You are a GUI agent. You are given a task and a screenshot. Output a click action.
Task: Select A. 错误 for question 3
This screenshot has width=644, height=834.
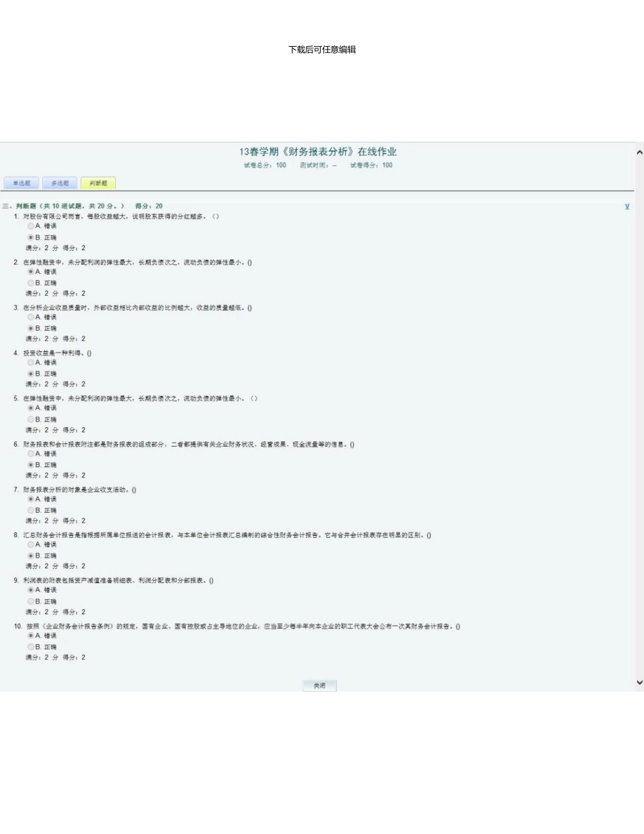pyautogui.click(x=31, y=317)
